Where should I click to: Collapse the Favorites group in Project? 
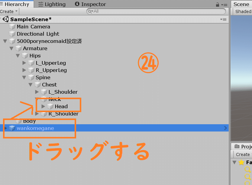coord(234,163)
